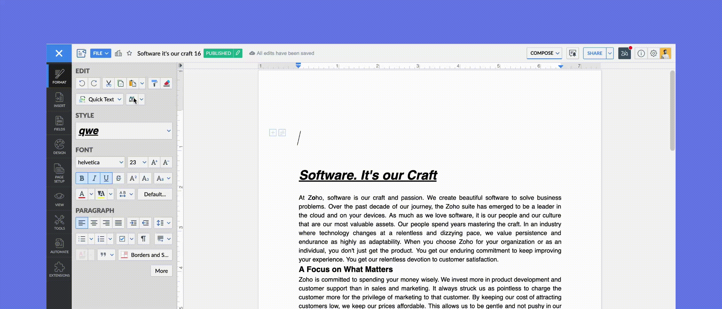This screenshot has height=309, width=722.
Task: Center align text
Action: (94, 223)
